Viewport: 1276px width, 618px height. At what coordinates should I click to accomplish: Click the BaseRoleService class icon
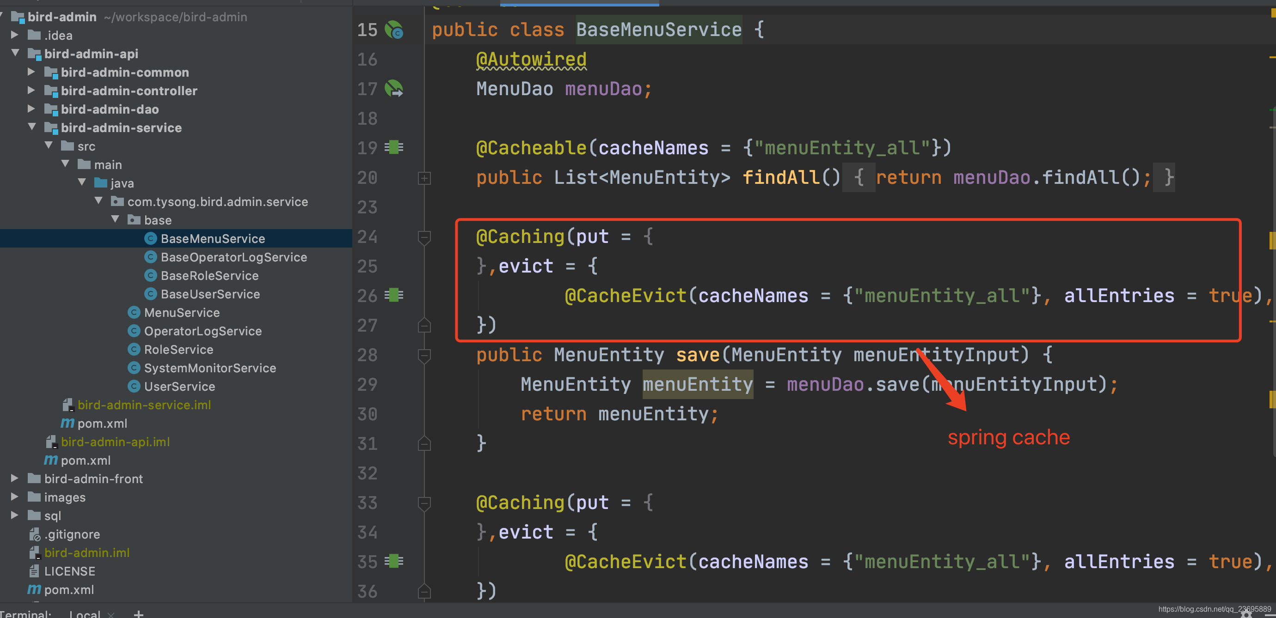click(x=151, y=275)
